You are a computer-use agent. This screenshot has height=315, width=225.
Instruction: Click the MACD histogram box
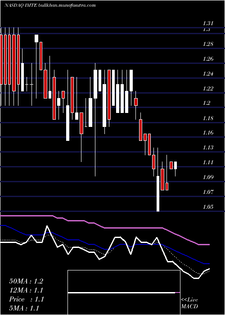[124, 292]
